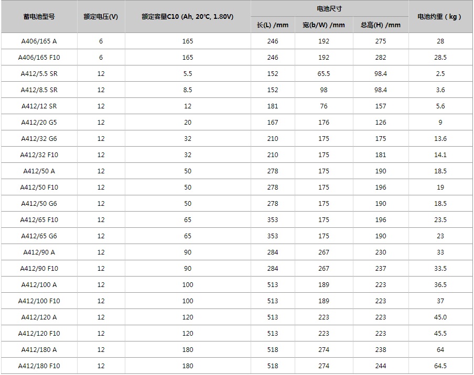The image size is (474, 375).
Task: Select model cell A412/50 G6
Action: pyautogui.click(x=39, y=204)
